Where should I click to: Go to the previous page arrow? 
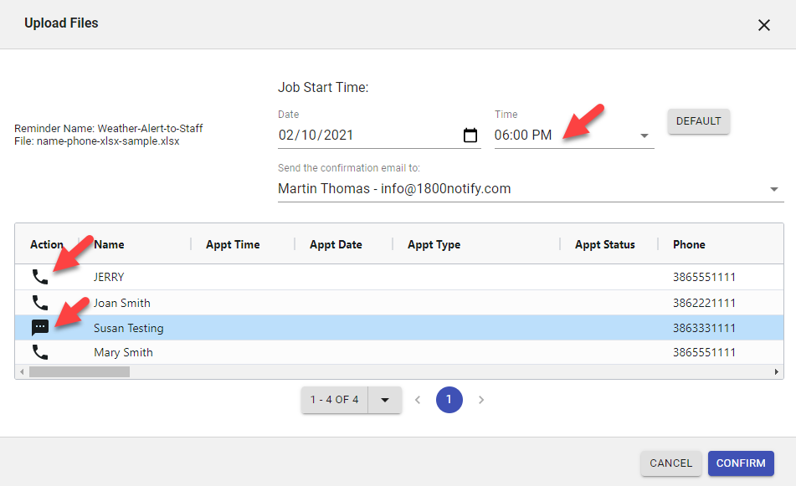pyautogui.click(x=418, y=400)
